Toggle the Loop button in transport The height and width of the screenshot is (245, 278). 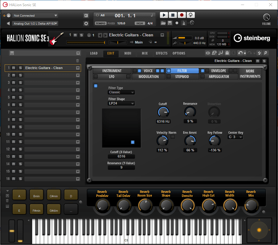click(190, 15)
